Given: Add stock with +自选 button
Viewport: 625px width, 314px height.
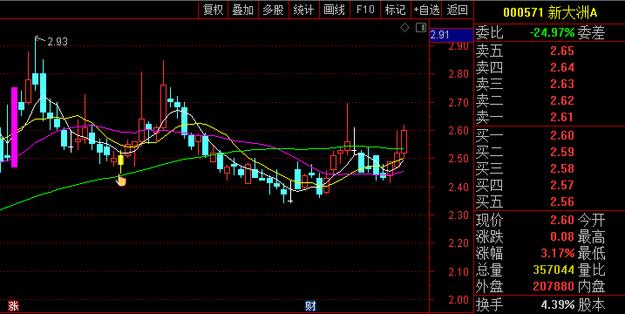Looking at the screenshot, I should coord(426,10).
